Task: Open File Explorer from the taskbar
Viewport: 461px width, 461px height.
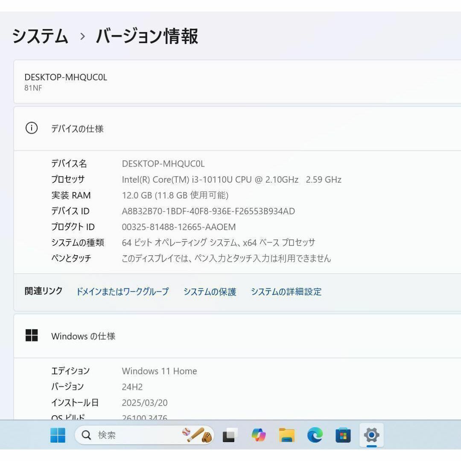Action: 287,435
